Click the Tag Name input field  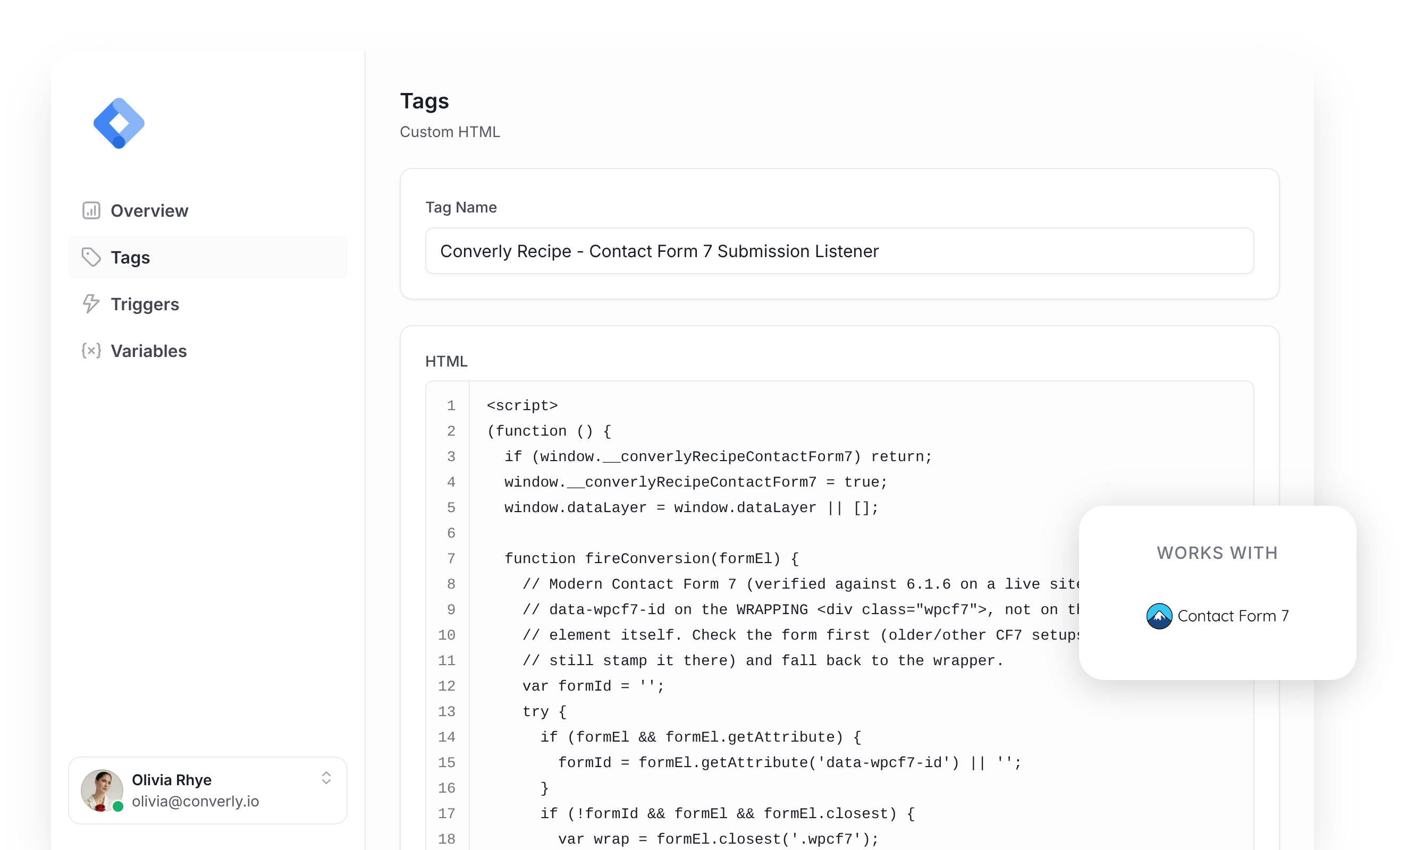(839, 251)
